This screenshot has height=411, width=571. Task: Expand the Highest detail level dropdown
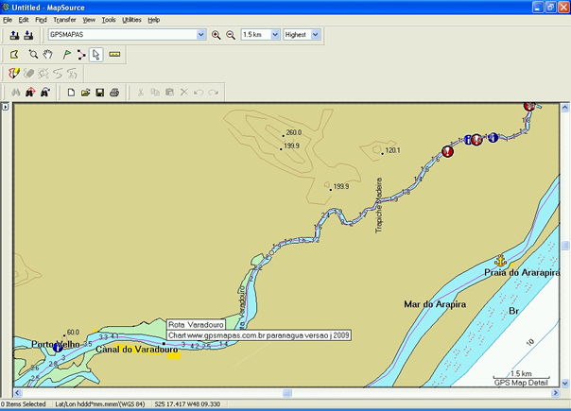(x=315, y=35)
